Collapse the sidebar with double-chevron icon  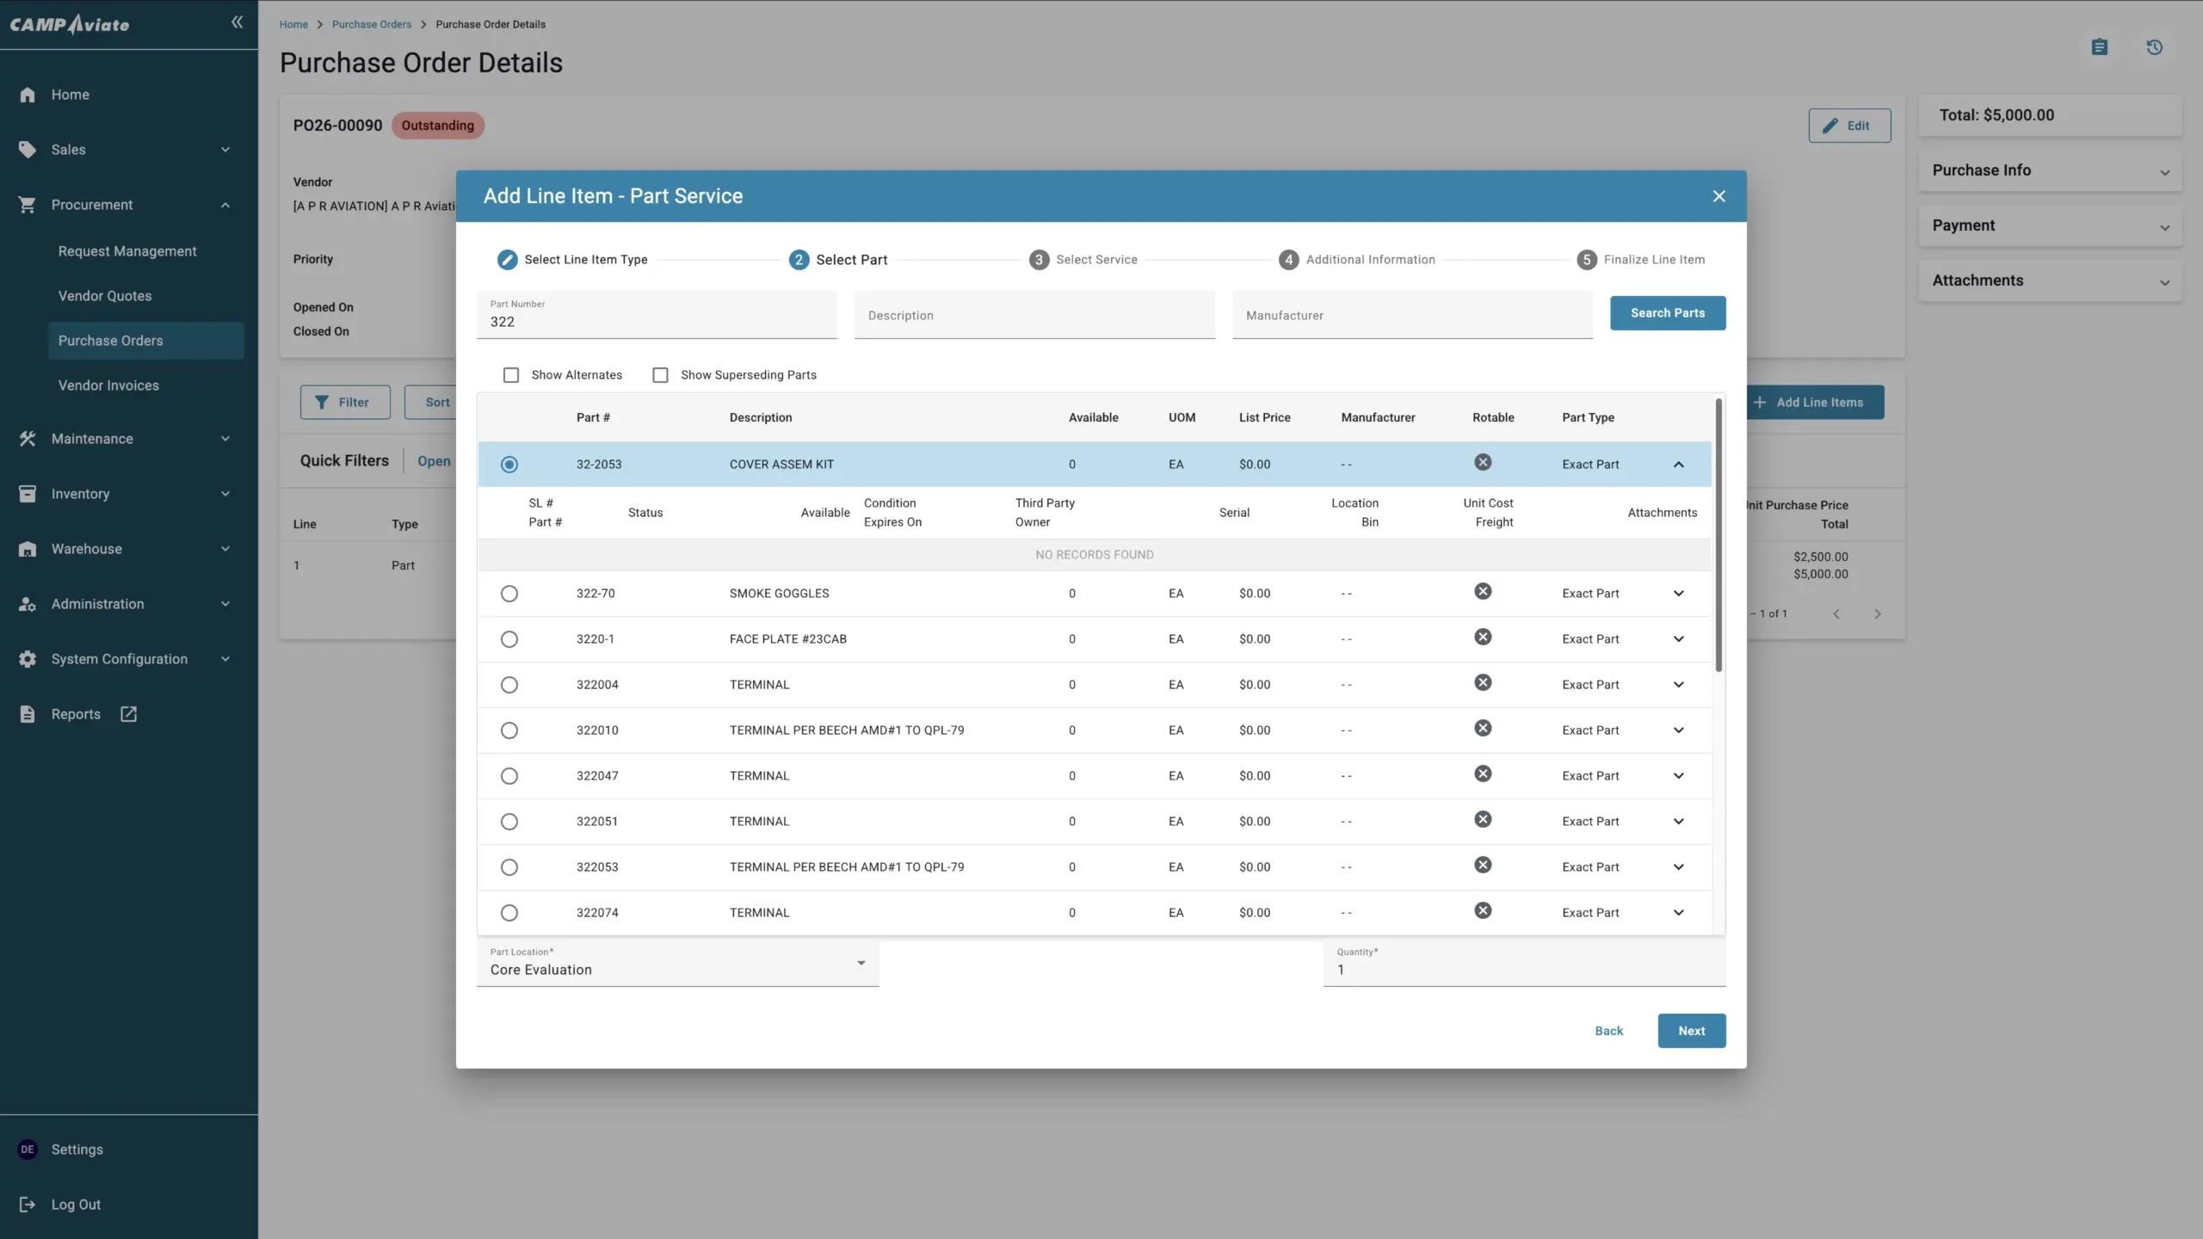[x=237, y=22]
